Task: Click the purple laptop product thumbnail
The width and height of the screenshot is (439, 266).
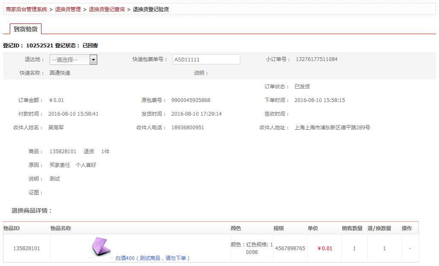Action: coord(101,246)
